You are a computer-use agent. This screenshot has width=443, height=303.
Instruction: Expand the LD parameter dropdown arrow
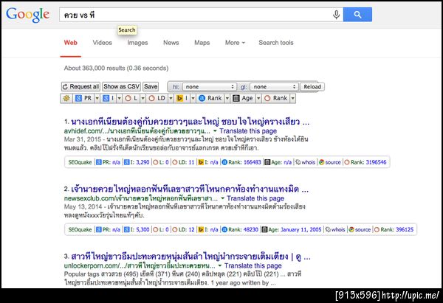171,98
